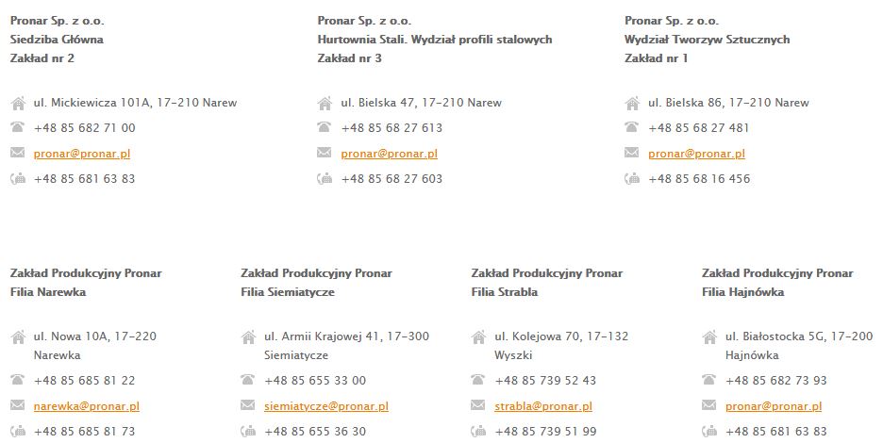The width and height of the screenshot is (883, 443).
Task: Click the fax icon beside +48 85 68 27 603
Action: [x=325, y=178]
